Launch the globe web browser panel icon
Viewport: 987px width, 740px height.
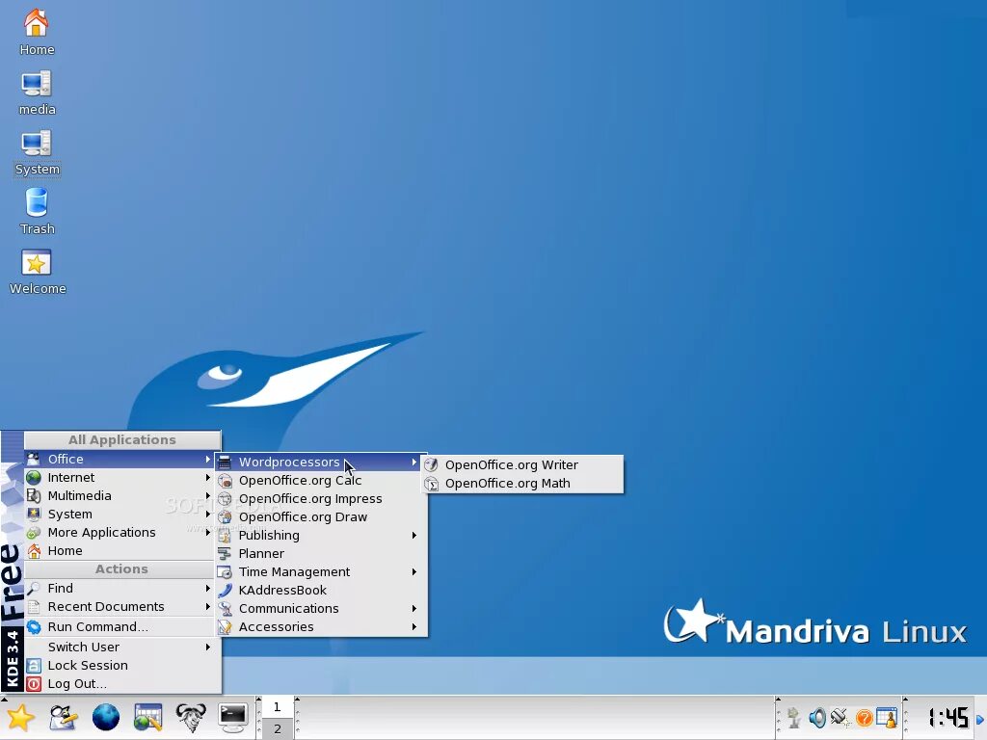tap(106, 717)
